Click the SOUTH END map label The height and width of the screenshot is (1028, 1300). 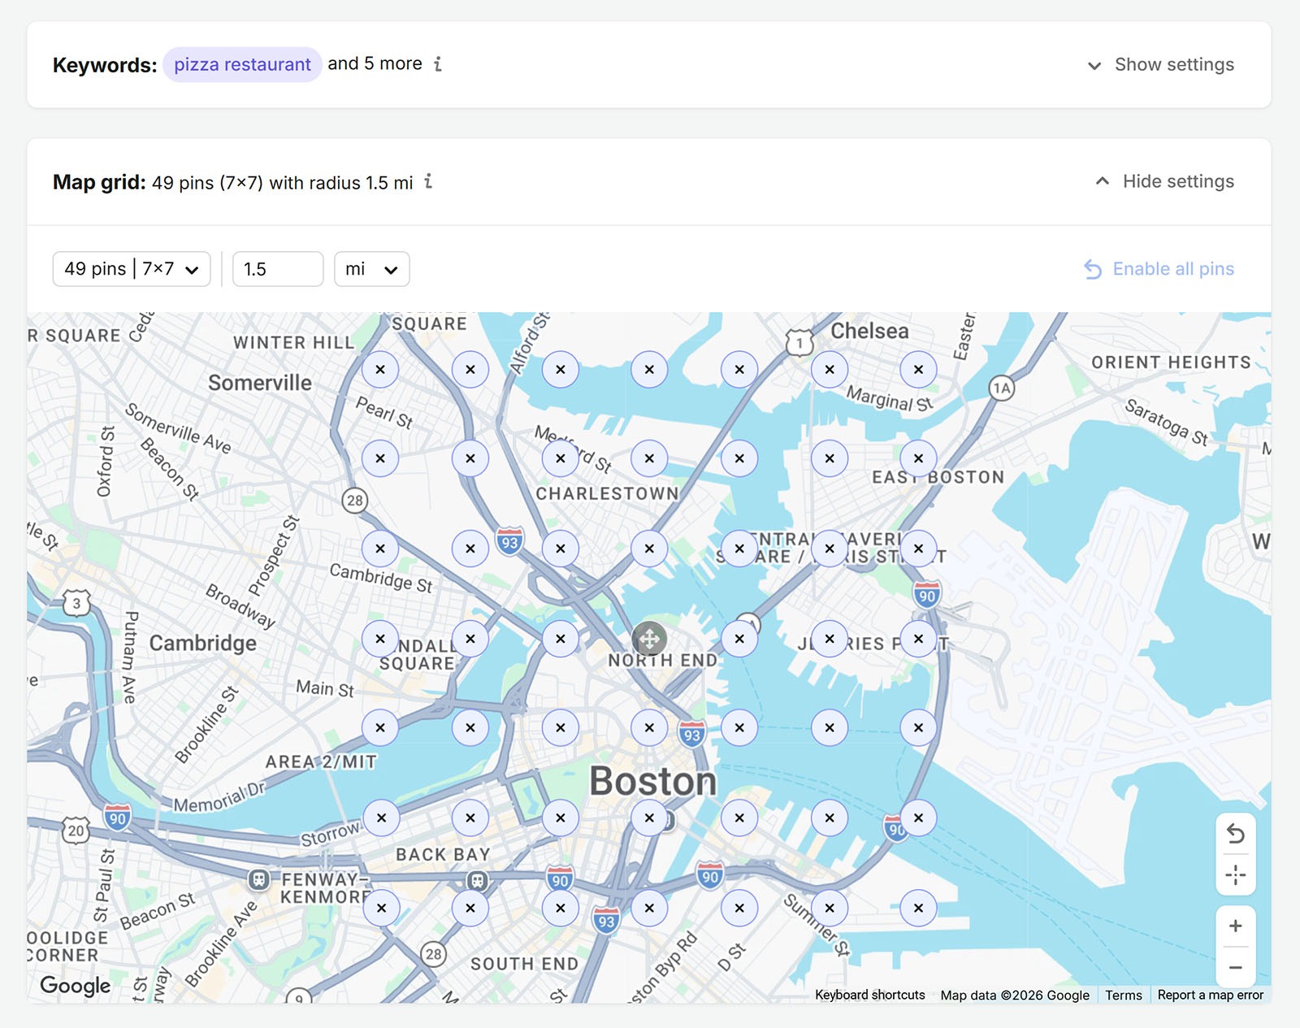(x=525, y=964)
